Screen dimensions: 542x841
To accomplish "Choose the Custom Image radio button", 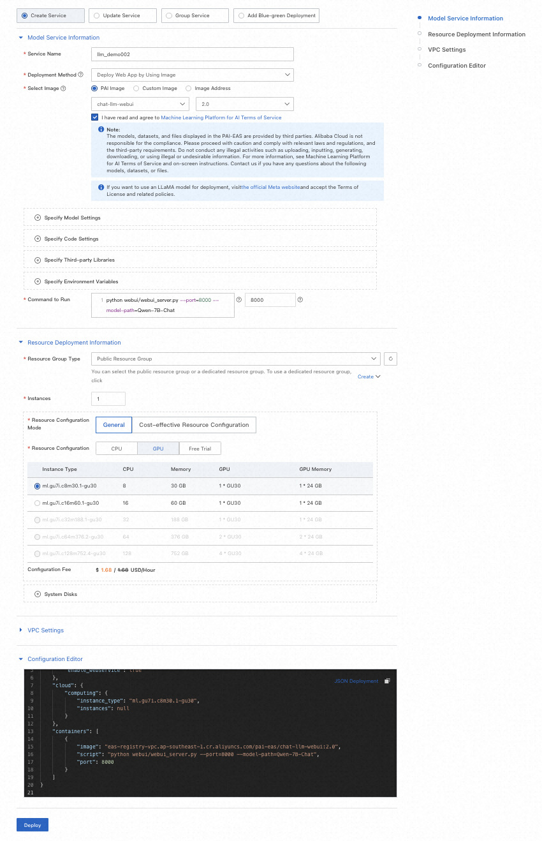I will pyautogui.click(x=137, y=89).
